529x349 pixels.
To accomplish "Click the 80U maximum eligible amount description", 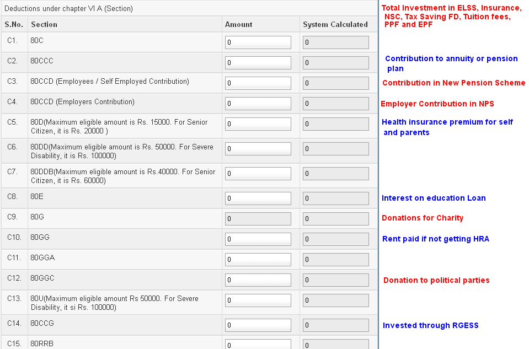I will click(x=114, y=303).
